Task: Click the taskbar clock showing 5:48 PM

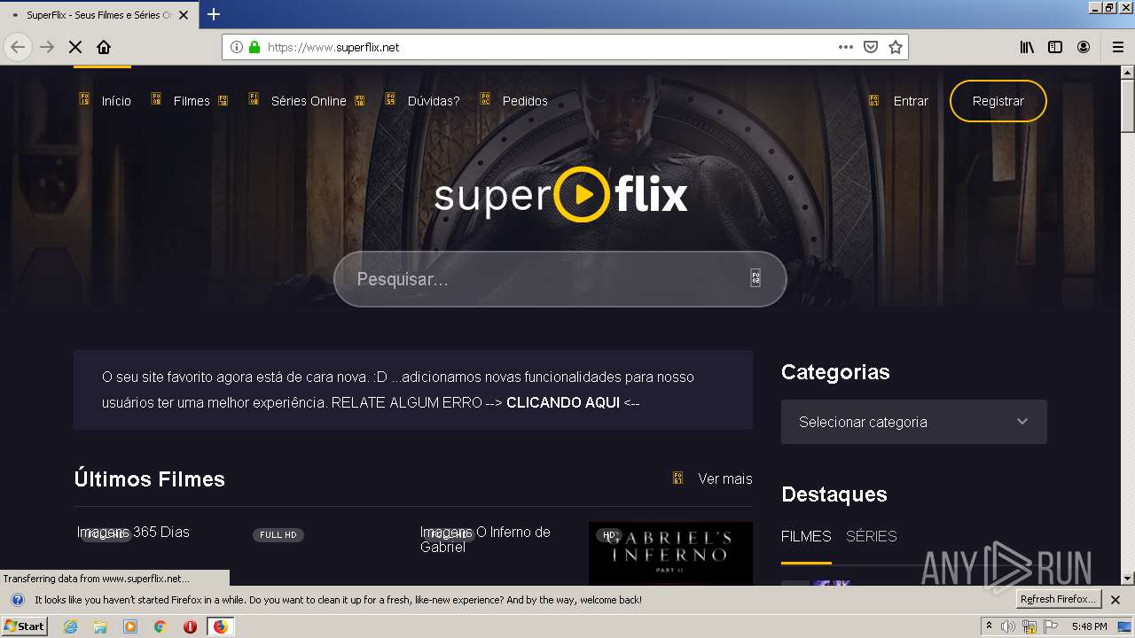Action: pyautogui.click(x=1089, y=626)
